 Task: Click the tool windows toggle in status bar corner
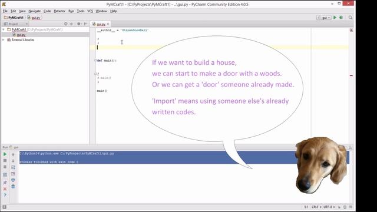tap(4, 207)
